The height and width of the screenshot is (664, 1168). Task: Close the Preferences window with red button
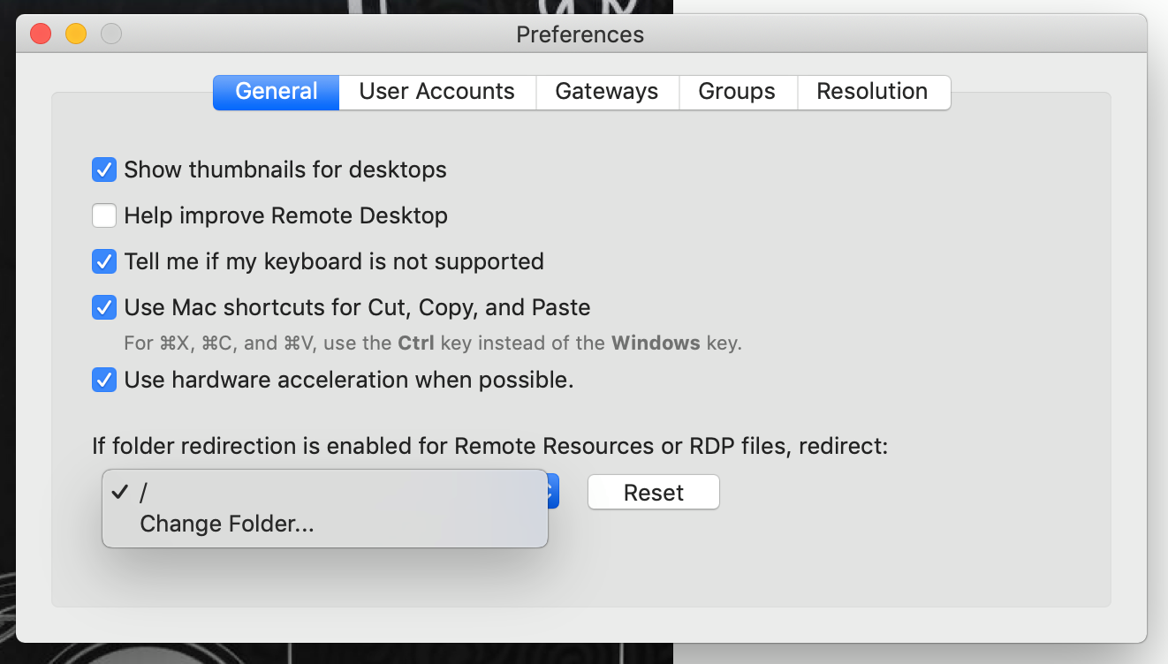[x=41, y=34]
